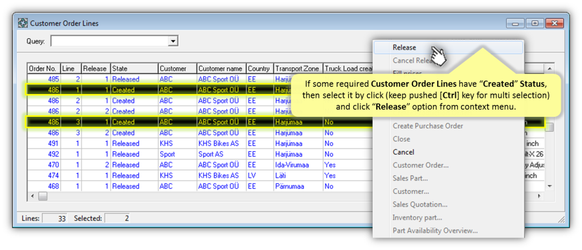Click the Release column header
Screen dimensions: 582x250
pos(96,68)
